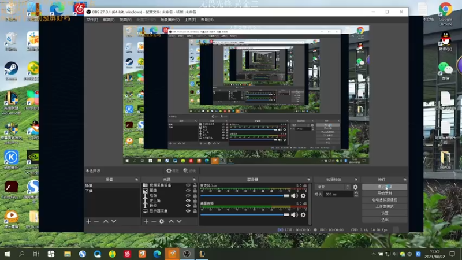The width and height of the screenshot is (462, 260).
Task: Switch to OBS Studio taskbar icon
Action: [187, 254]
